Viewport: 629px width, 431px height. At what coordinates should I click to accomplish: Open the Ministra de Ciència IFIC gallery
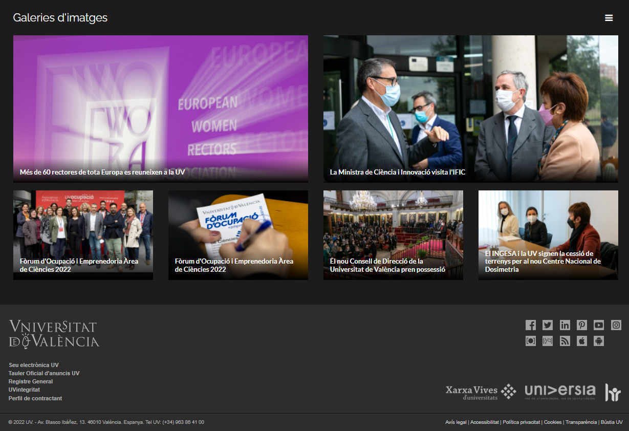[x=471, y=109]
